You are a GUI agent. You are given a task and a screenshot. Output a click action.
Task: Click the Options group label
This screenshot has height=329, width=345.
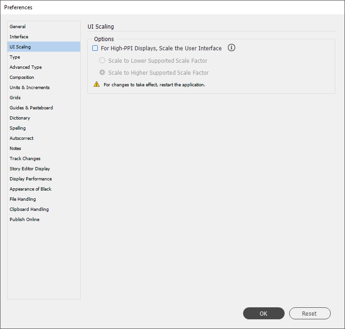click(x=104, y=39)
